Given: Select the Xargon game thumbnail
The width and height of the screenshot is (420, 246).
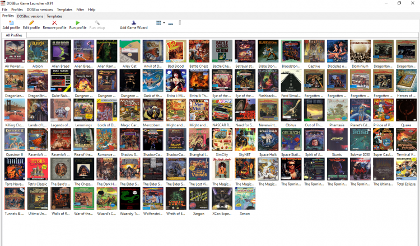Looking at the screenshot, I should point(199,198).
